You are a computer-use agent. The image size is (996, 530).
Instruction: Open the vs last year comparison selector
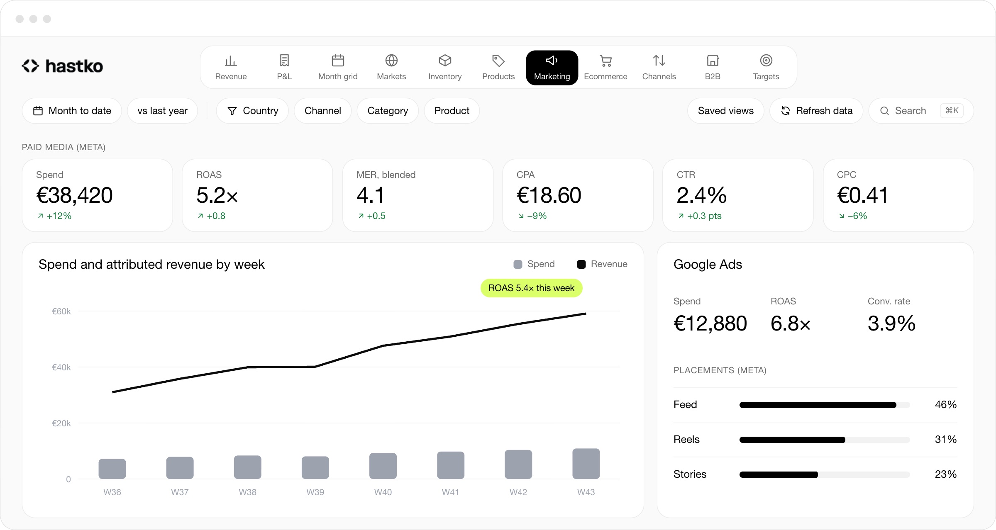[162, 111]
